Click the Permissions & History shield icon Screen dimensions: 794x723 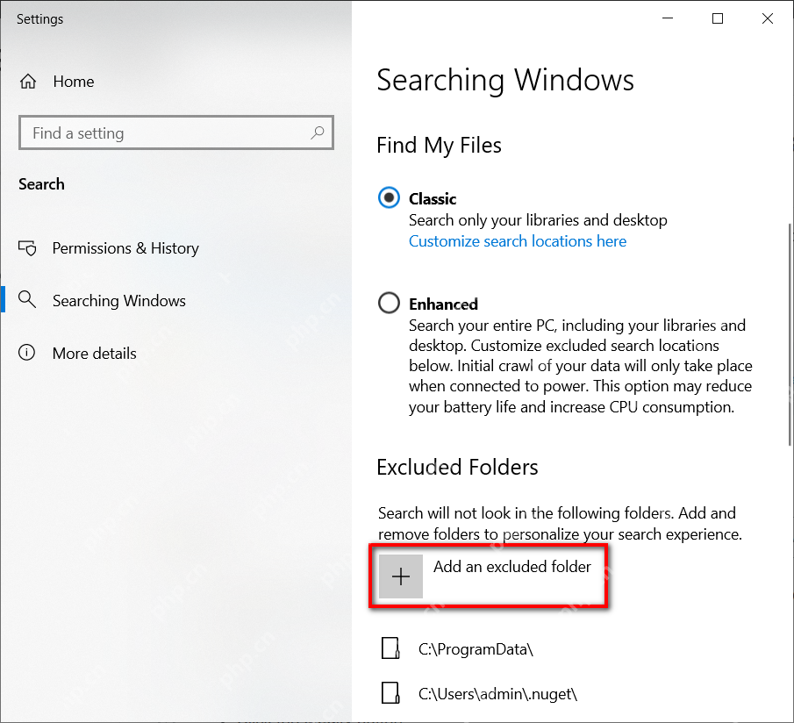[27, 248]
